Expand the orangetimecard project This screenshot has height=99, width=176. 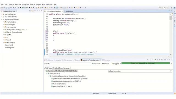click(2, 14)
